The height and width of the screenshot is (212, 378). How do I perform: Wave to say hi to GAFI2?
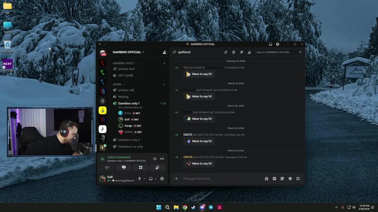(x=199, y=141)
